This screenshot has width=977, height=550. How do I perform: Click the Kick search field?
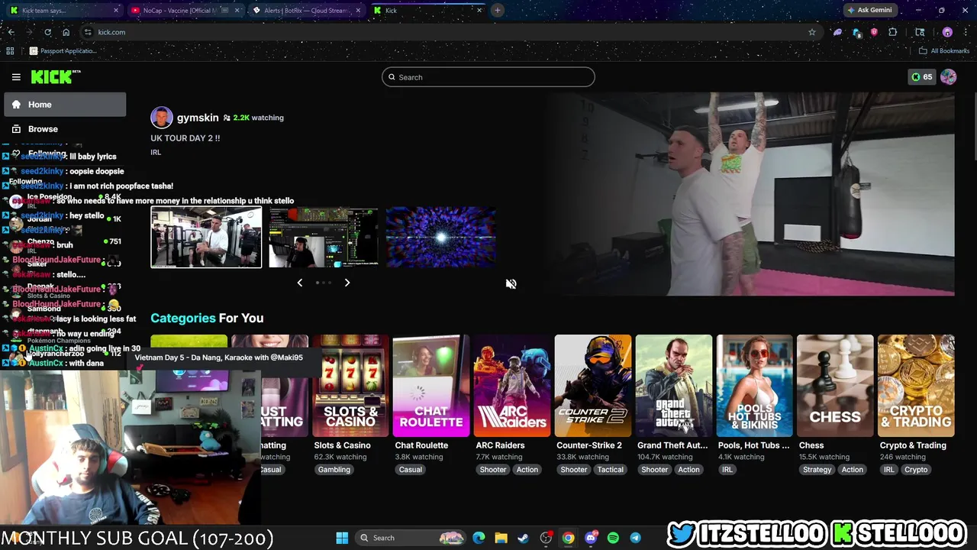pyautogui.click(x=488, y=77)
